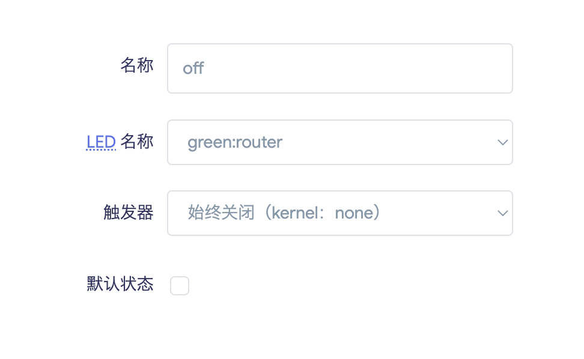Click the chevron arrow on 始终关闭 selector
Screen dimensions: 584x359
coord(503,213)
